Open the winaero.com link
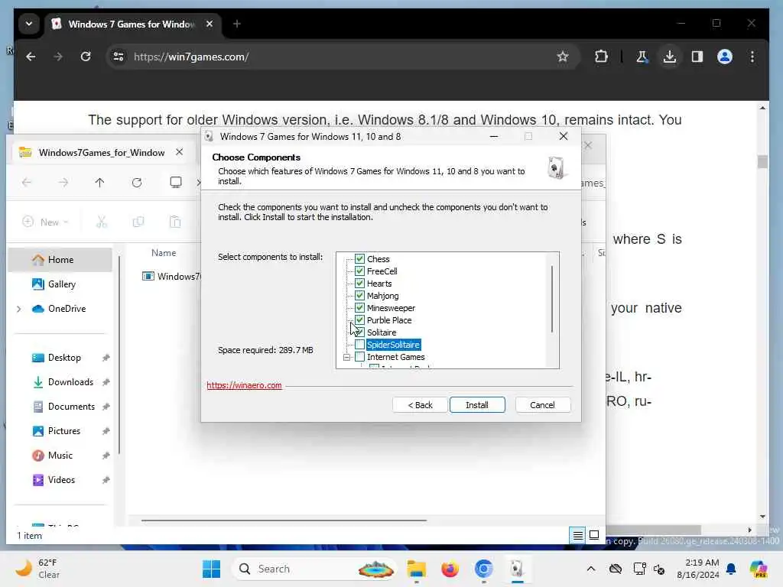This screenshot has height=587, width=783. [x=244, y=385]
